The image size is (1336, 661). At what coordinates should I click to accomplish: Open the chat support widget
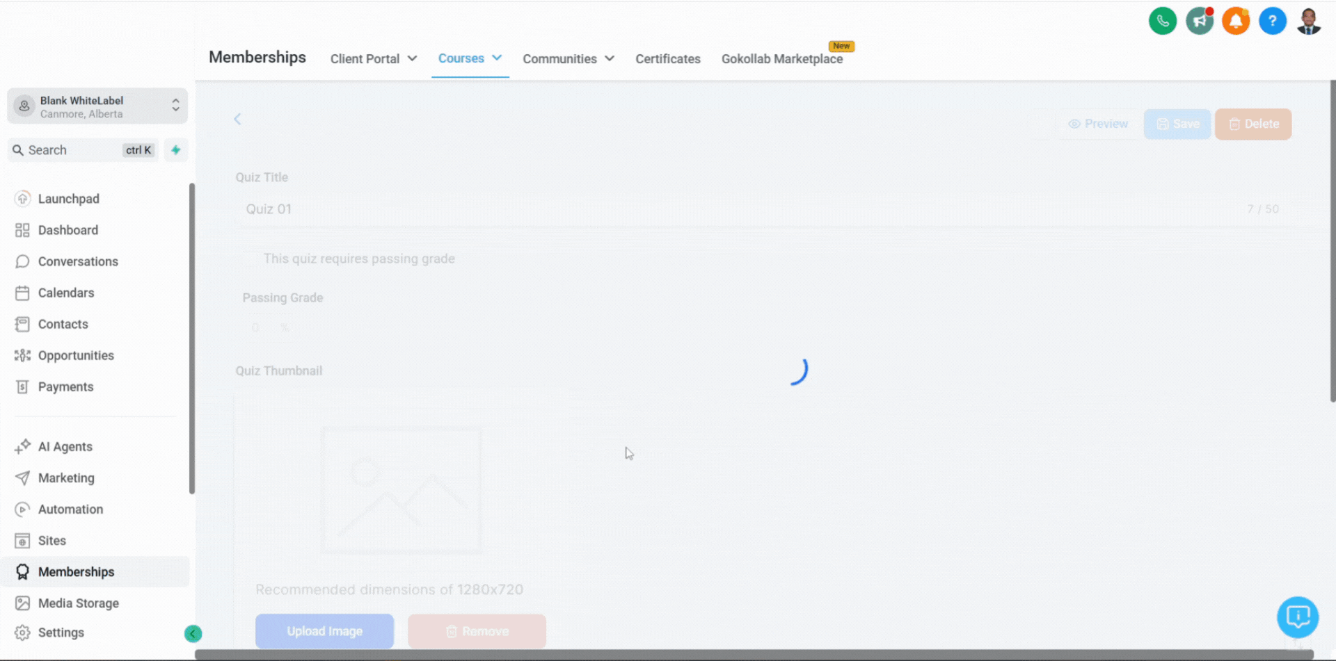coord(1298,617)
